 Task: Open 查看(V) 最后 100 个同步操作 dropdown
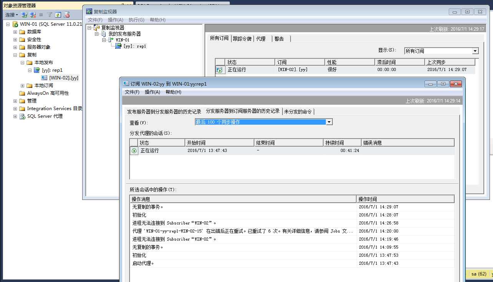point(329,122)
